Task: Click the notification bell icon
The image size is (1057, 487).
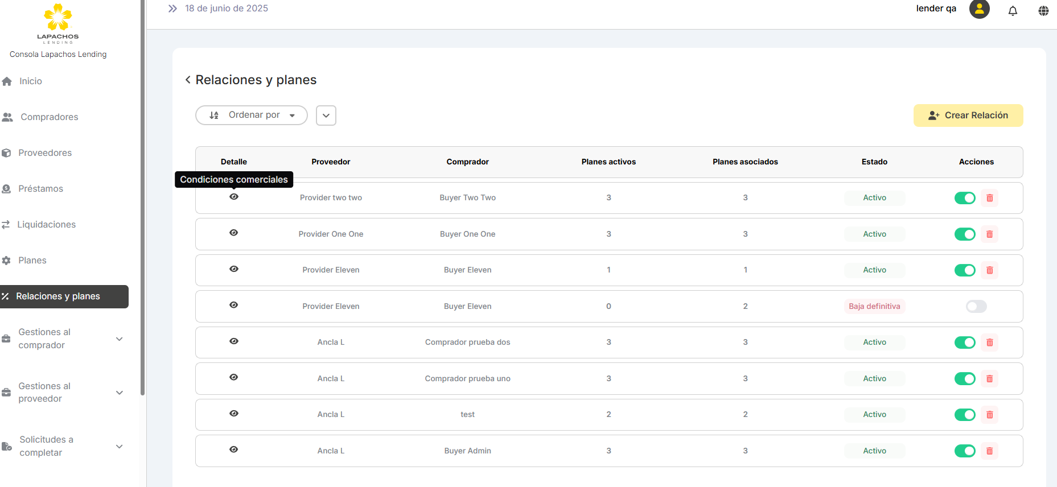Action: pos(1013,10)
